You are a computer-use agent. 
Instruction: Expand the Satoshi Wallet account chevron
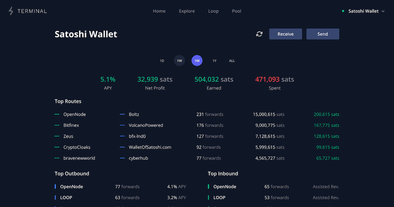click(x=383, y=11)
